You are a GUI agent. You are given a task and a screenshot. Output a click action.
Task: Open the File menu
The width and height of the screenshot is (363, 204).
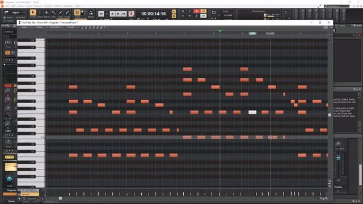click(x=7, y=6)
